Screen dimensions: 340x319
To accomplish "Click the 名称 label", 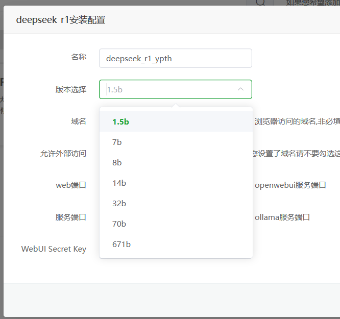I will (x=79, y=57).
